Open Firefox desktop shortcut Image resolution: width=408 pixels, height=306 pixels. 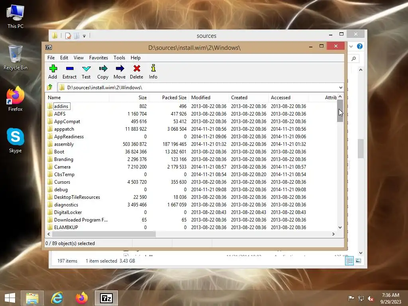point(16,99)
